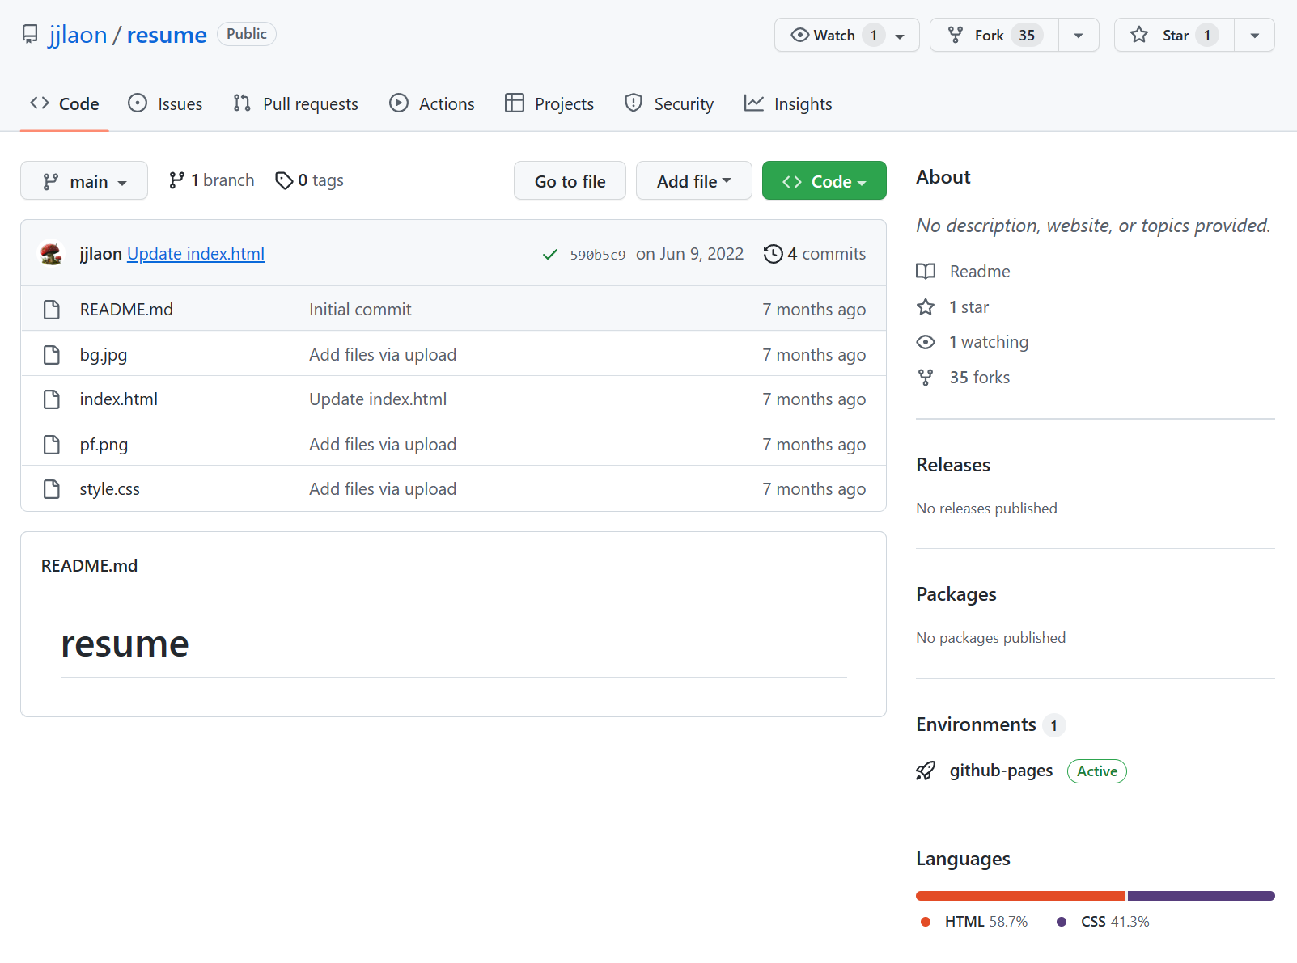Screen dimensions: 1297x963
Task: Open commit hash 590b5c9
Action: (597, 255)
